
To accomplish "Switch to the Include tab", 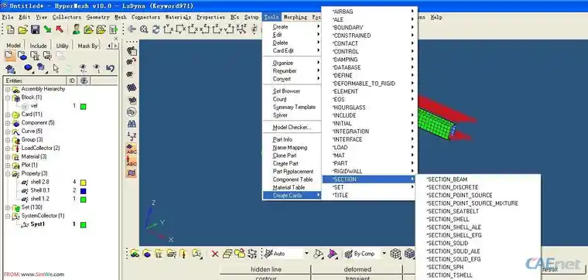I will (x=38, y=46).
